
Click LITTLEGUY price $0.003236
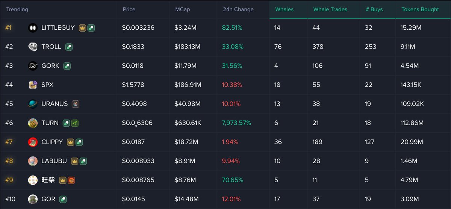pos(138,28)
